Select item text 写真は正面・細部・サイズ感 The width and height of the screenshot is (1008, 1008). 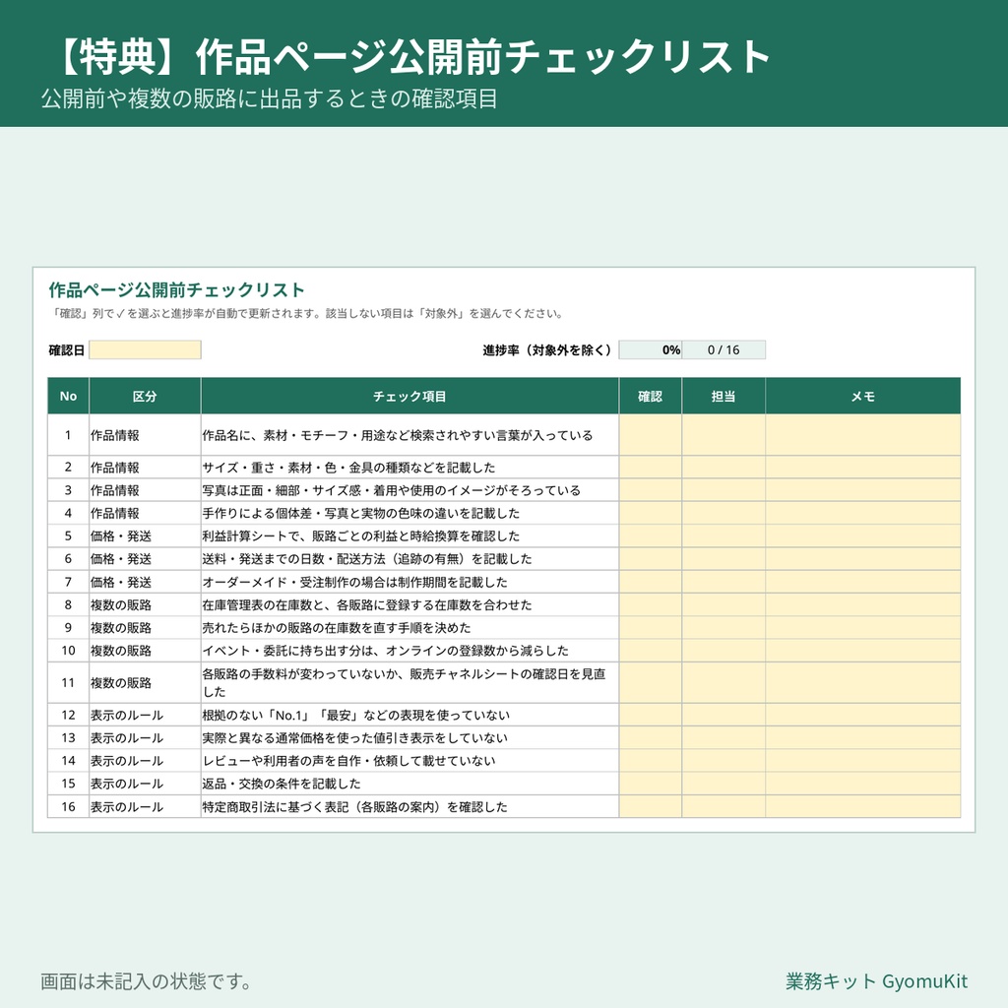pos(391,490)
